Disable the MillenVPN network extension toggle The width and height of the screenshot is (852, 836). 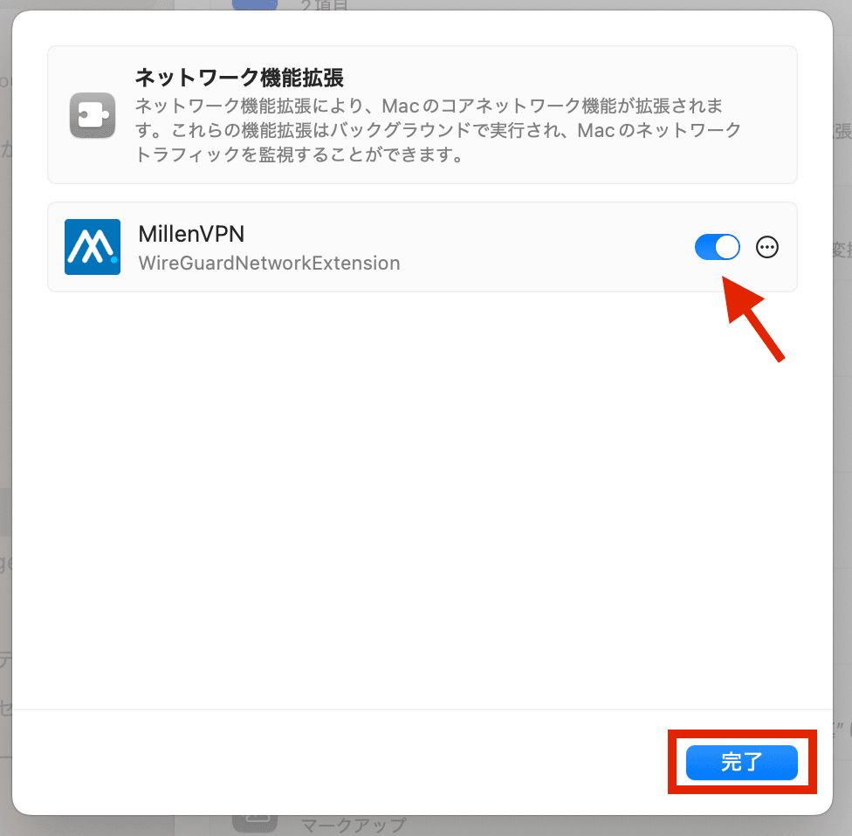click(x=717, y=247)
